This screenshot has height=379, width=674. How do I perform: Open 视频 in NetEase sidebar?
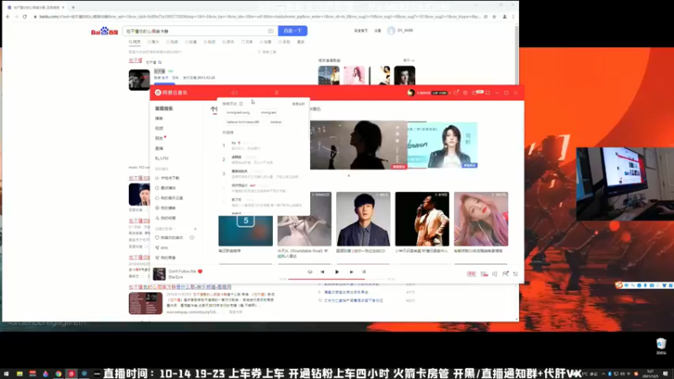[x=159, y=128]
